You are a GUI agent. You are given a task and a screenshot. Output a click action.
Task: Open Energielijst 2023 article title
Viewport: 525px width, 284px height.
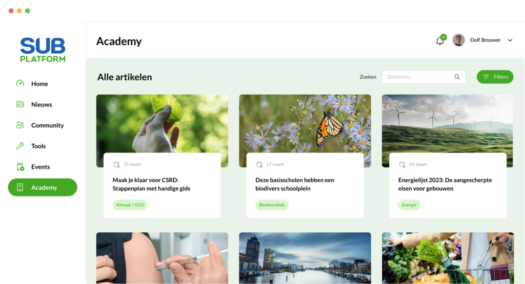(x=445, y=184)
